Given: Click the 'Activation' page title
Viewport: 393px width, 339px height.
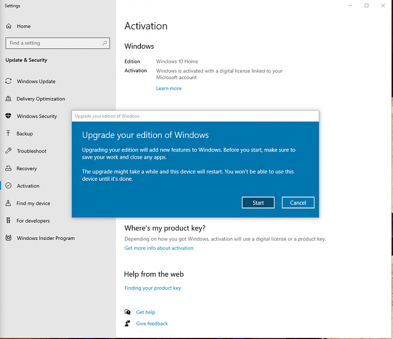Looking at the screenshot, I should (146, 26).
